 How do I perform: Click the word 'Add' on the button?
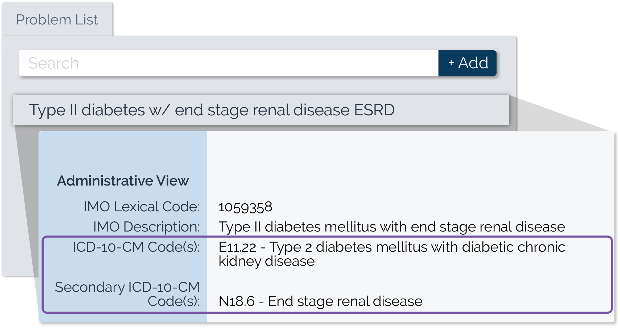click(x=473, y=63)
